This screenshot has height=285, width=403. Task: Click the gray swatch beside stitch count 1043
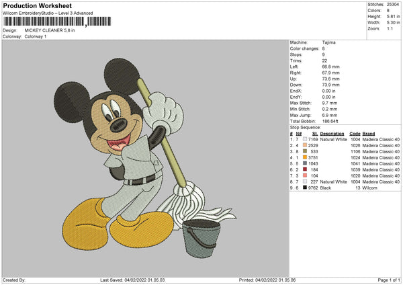click(305, 163)
